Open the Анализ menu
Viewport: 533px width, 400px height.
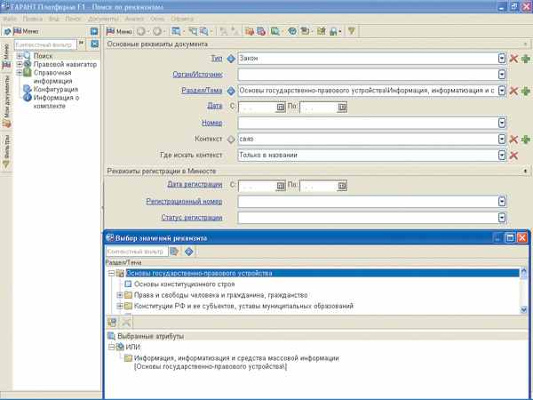(135, 19)
